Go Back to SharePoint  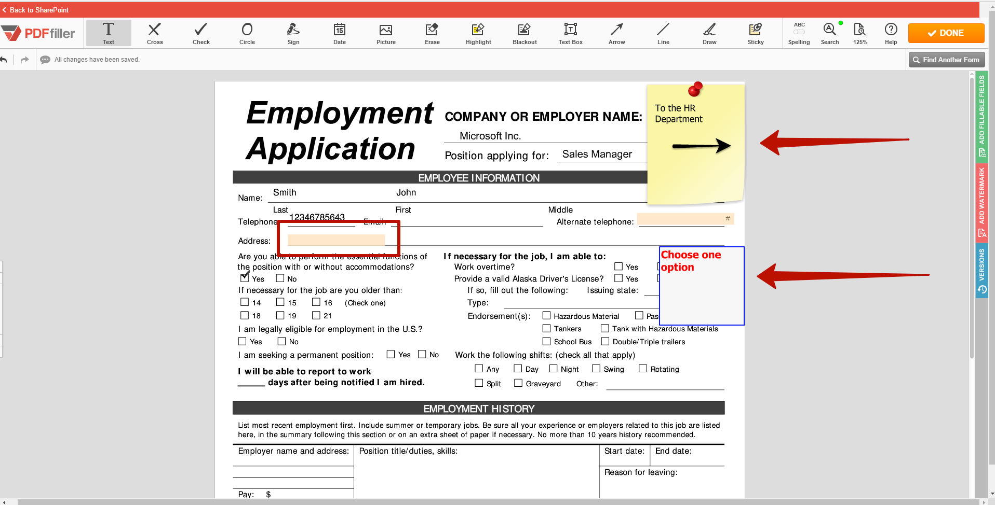pyautogui.click(x=35, y=10)
